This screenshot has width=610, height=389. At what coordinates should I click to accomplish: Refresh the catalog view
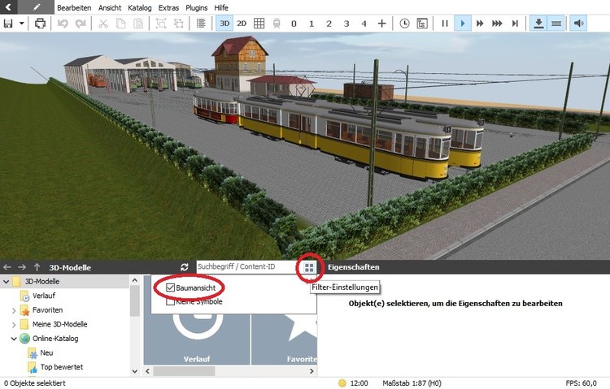[x=185, y=267]
